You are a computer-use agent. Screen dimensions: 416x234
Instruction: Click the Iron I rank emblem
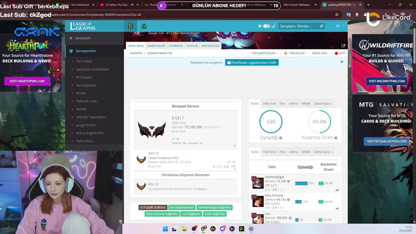152,129
